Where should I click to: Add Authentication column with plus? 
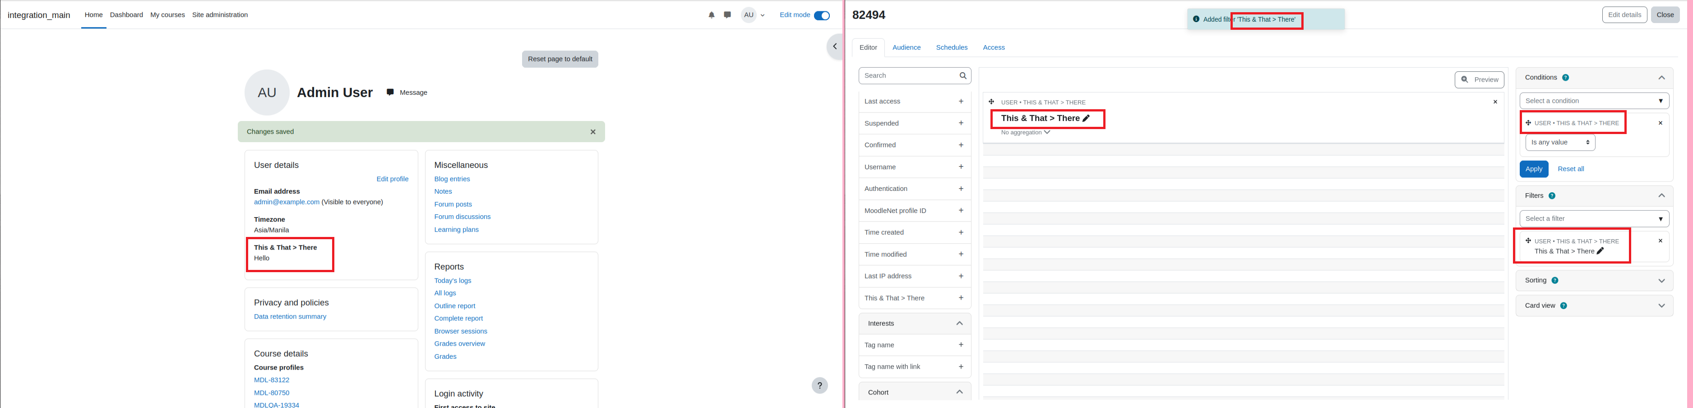(961, 189)
